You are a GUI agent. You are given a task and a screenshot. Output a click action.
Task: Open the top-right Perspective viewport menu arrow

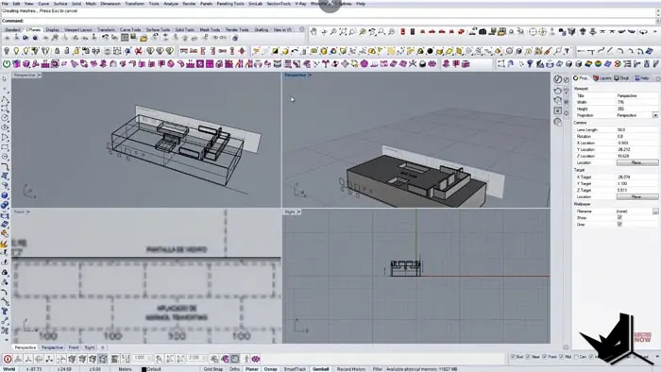pos(310,75)
